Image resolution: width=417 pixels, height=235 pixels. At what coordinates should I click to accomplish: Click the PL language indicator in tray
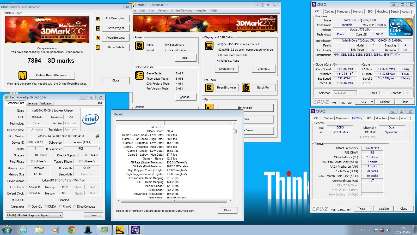pos(357,229)
